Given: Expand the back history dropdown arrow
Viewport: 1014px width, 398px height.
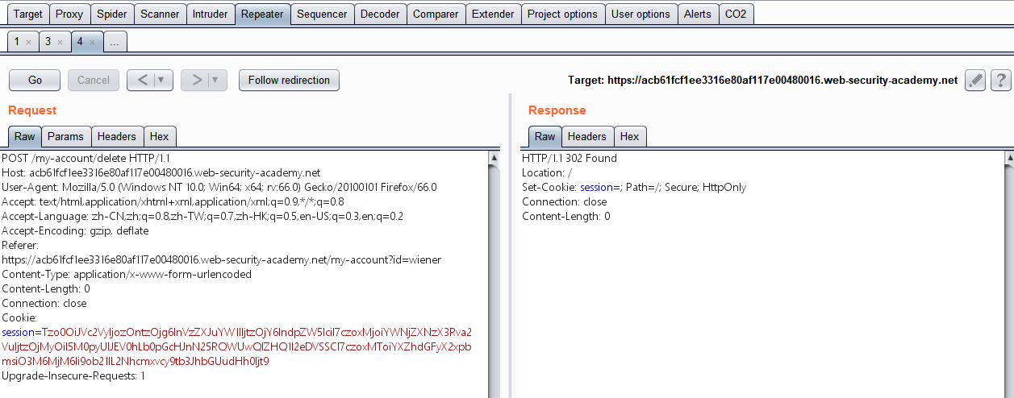Looking at the screenshot, I should coord(161,80).
